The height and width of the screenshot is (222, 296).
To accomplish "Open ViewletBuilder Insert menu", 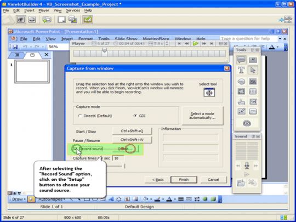I will pos(29,10).
